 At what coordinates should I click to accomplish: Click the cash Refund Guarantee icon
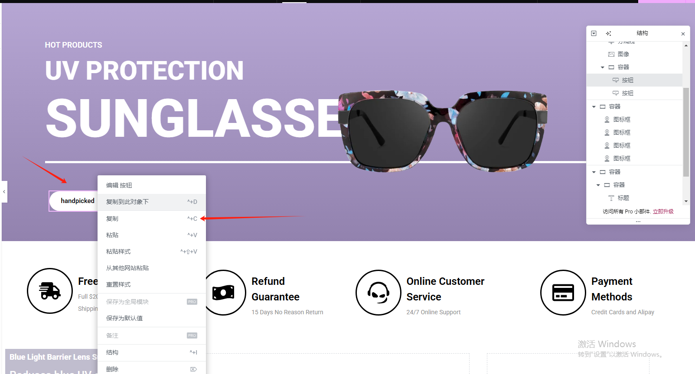coord(224,293)
